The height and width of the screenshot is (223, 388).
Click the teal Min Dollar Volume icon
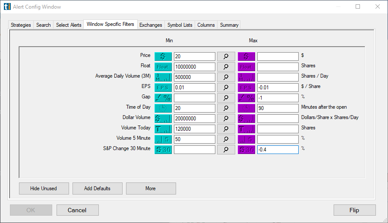pyautogui.click(x=163, y=119)
